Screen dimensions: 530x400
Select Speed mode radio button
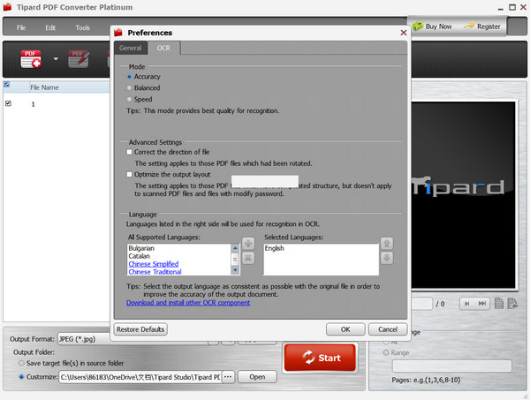pyautogui.click(x=129, y=99)
